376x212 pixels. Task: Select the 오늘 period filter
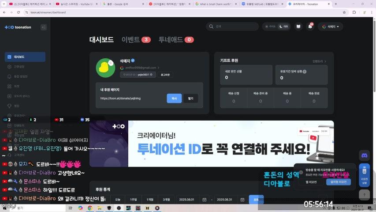118,200
